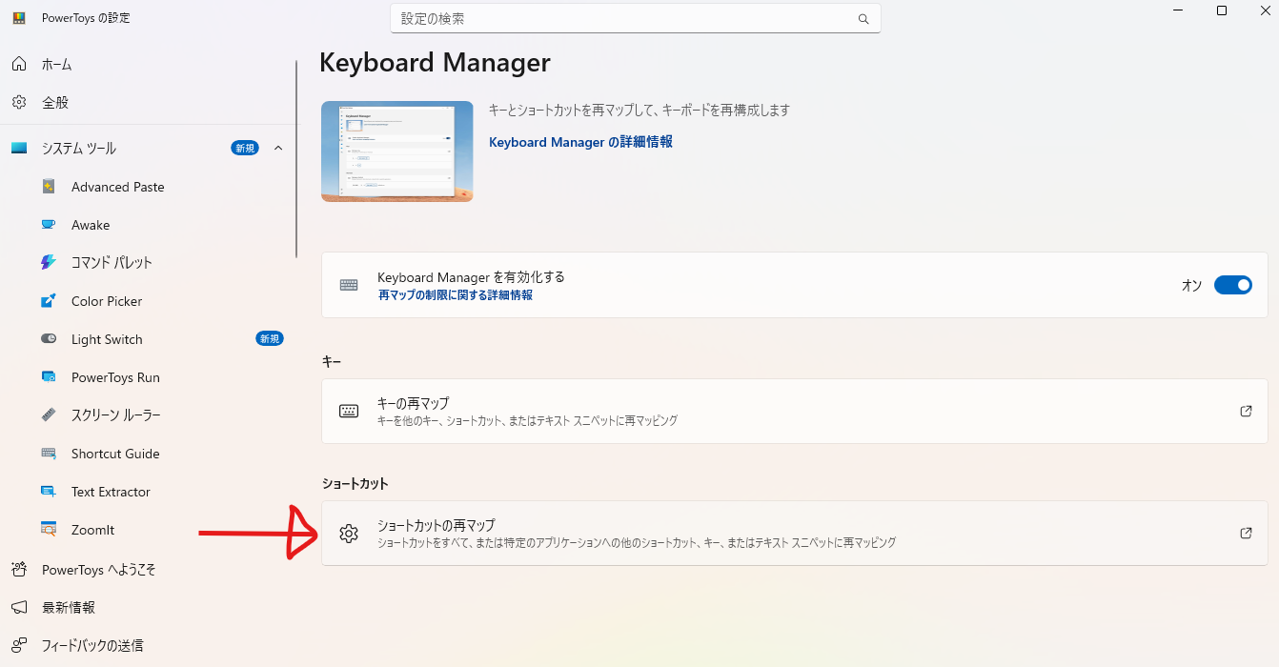Open the スクリーン ルーラー ruler icon
The height and width of the screenshot is (667, 1279).
[49, 415]
